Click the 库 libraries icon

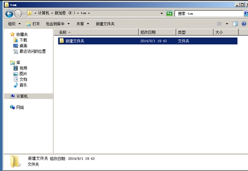point(13,63)
